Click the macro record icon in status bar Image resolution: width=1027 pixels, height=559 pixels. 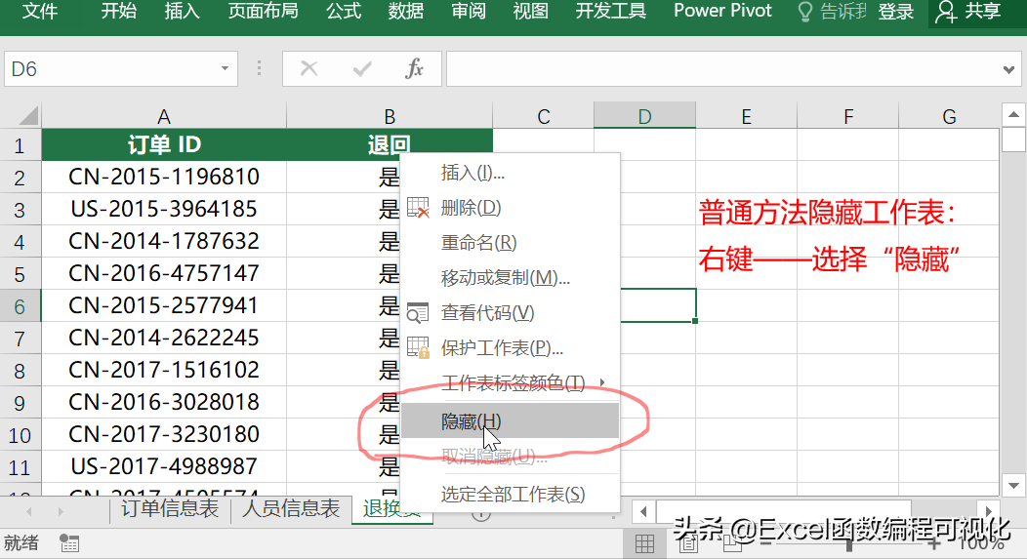pos(68,543)
